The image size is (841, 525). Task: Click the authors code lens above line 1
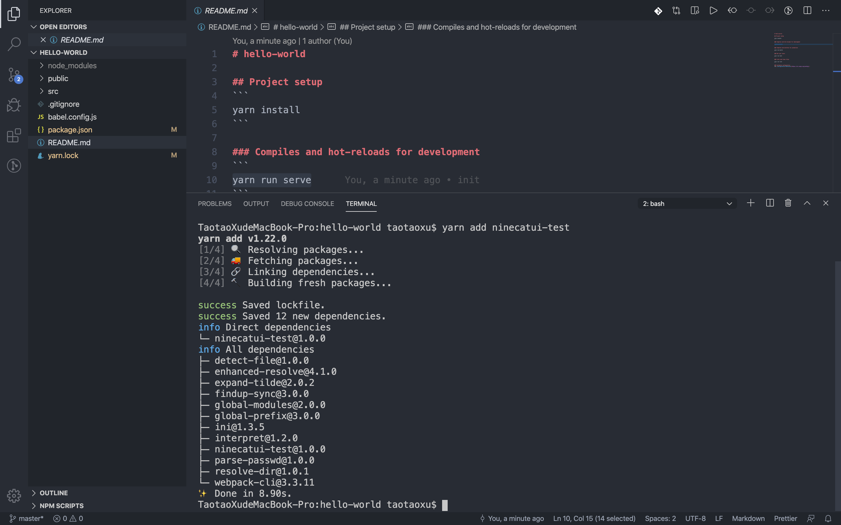292,41
